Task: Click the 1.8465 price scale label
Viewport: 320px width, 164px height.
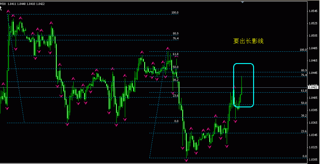Action: click(x=314, y=61)
